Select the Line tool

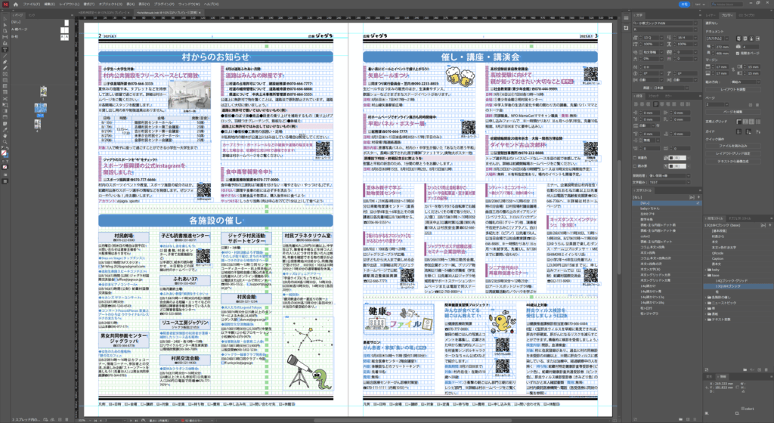[5, 56]
